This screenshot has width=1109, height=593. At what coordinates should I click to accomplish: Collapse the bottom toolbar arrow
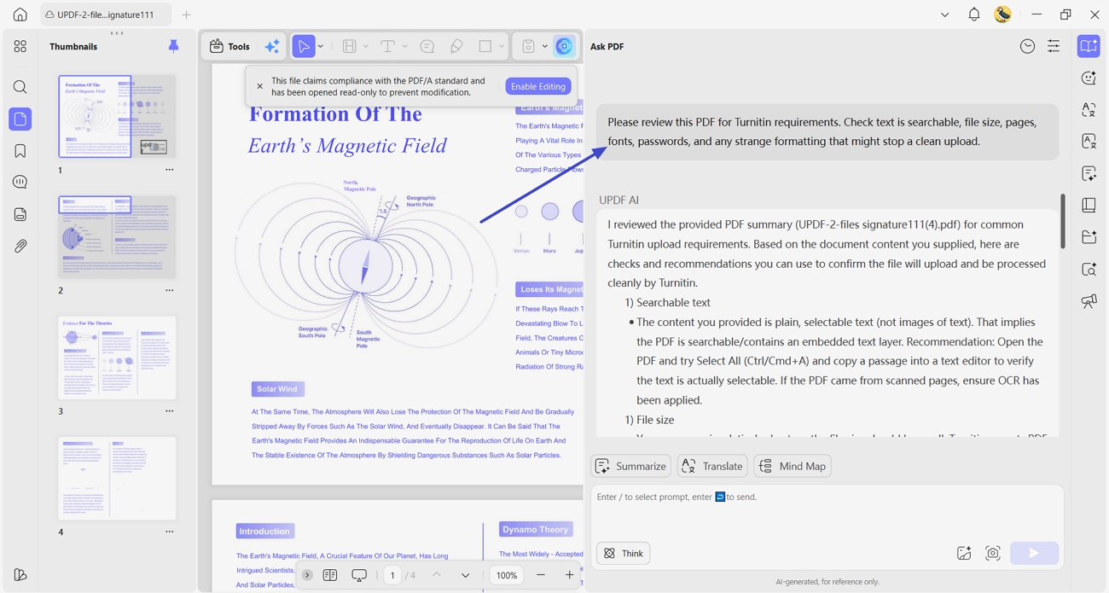[307, 575]
